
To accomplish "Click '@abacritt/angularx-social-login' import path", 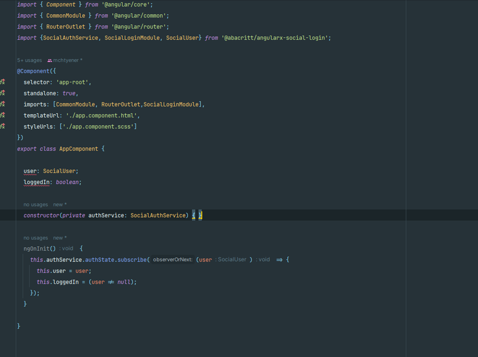I will click(x=274, y=38).
